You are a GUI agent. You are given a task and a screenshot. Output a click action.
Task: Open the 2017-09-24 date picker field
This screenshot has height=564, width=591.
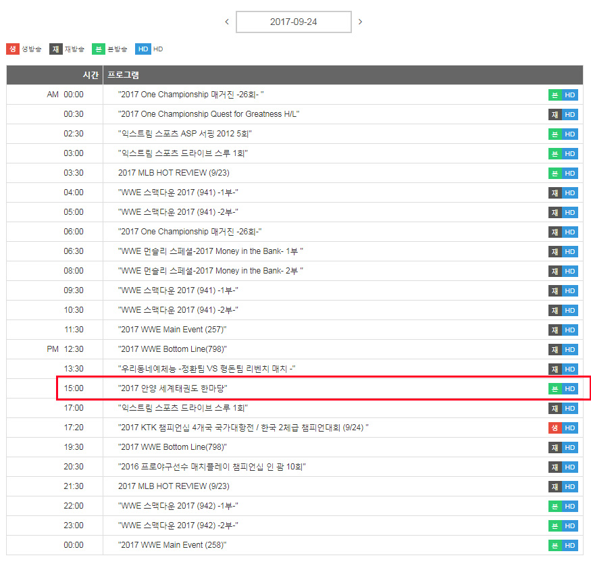tap(293, 22)
